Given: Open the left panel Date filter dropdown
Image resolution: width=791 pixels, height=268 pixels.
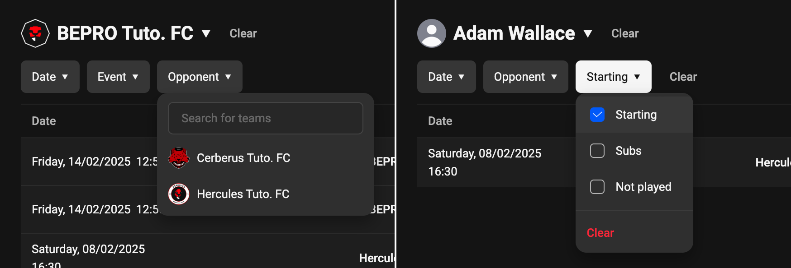Looking at the screenshot, I should pos(50,77).
